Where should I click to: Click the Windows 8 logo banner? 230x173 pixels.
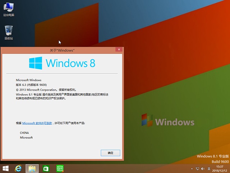(x=62, y=63)
